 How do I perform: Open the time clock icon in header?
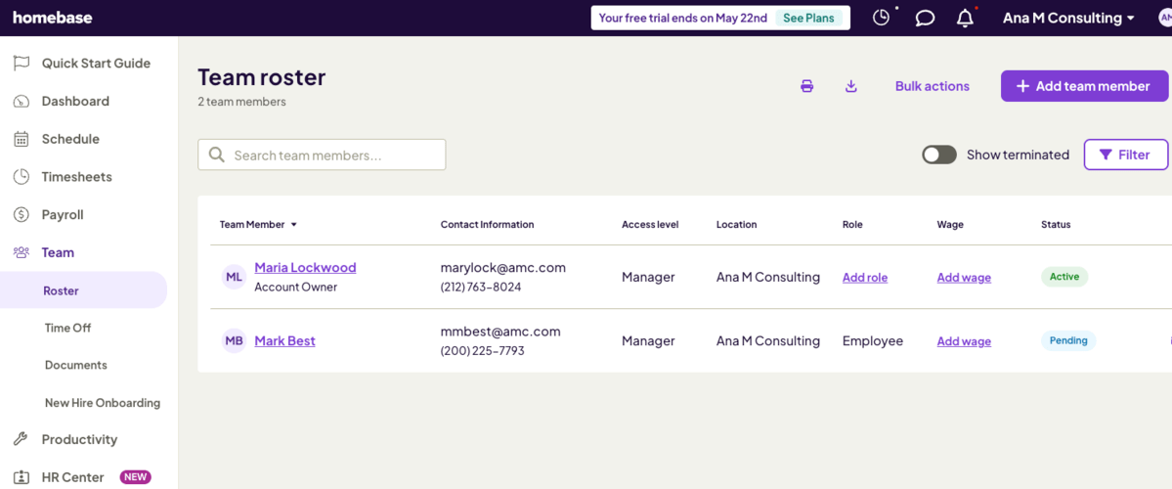[x=881, y=18]
